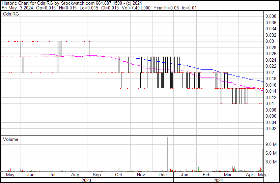Select the Dec month label on the time axis
Screen dimensions: 280x183
pyautogui.click(x=163, y=175)
